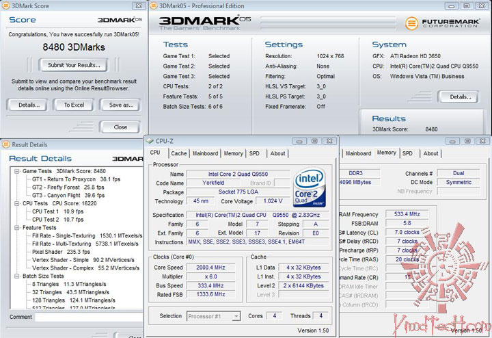
Task: Close the 3DMark Score dialog via Close button
Action: pos(120,127)
